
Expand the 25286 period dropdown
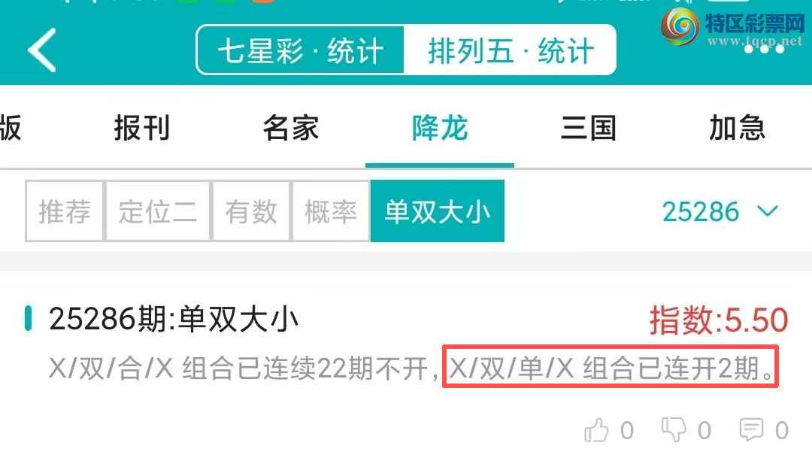pyautogui.click(x=720, y=211)
